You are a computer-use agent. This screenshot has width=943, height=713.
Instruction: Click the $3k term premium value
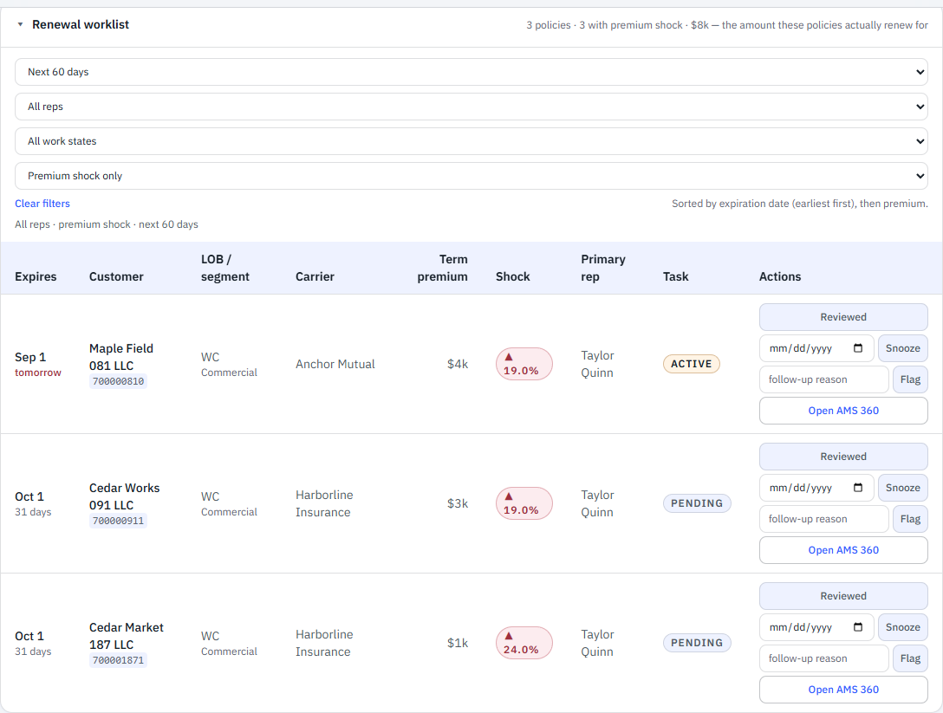[x=457, y=503]
